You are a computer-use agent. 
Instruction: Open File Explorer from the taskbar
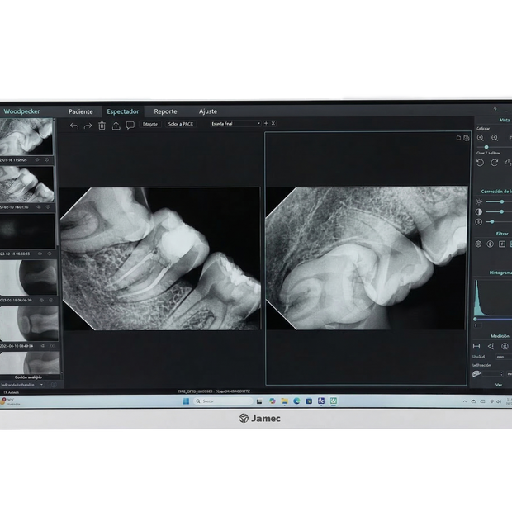(x=284, y=401)
